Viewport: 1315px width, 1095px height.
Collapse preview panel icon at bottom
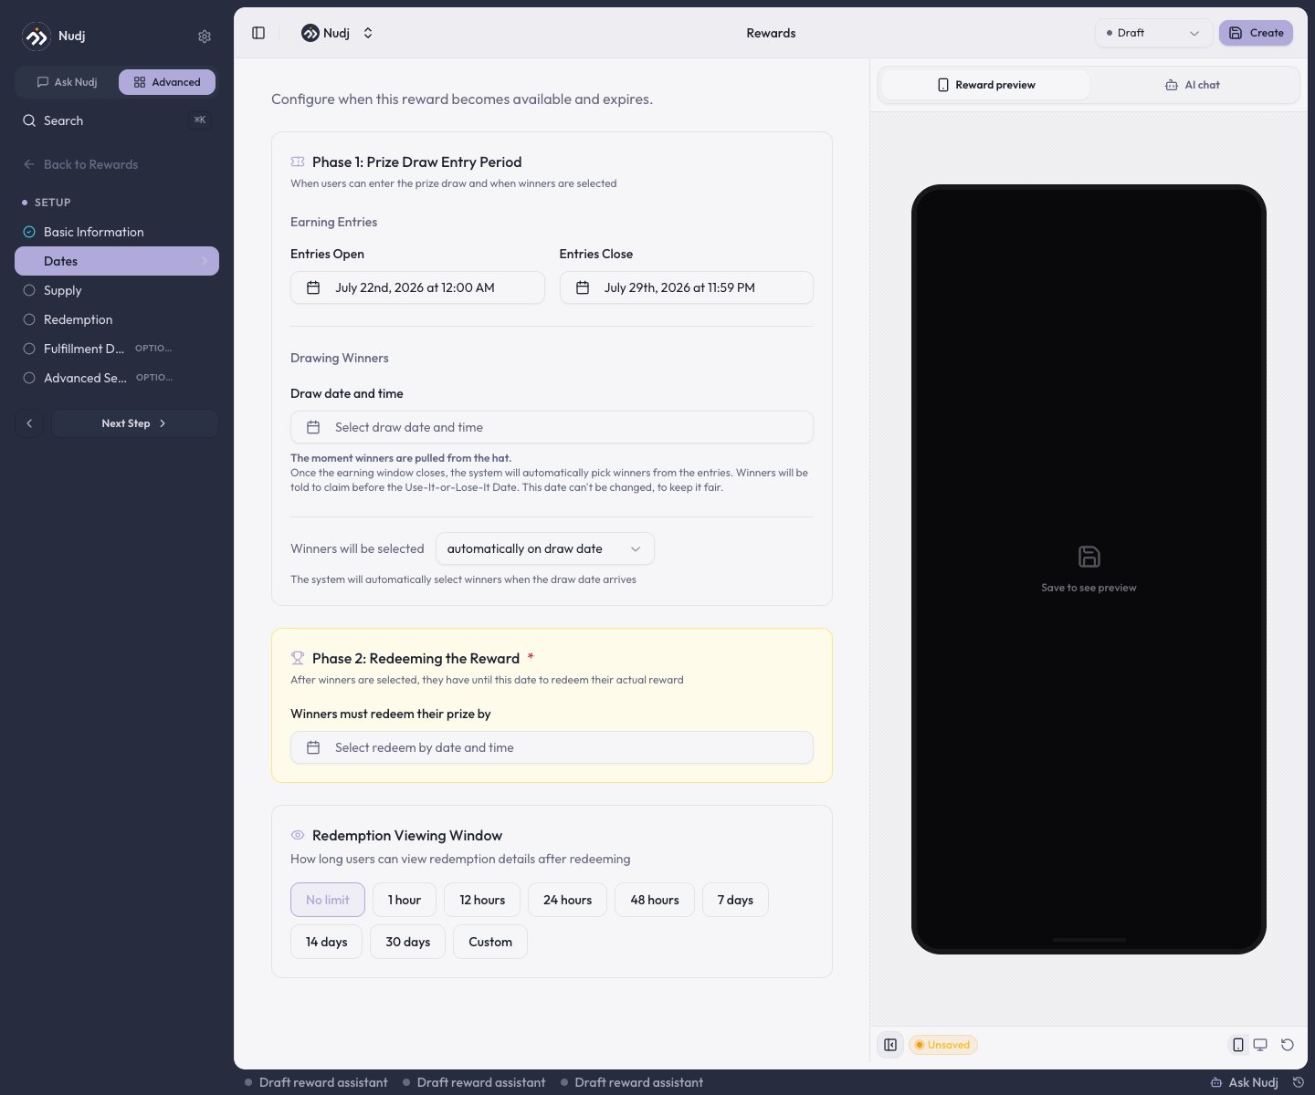click(x=890, y=1045)
